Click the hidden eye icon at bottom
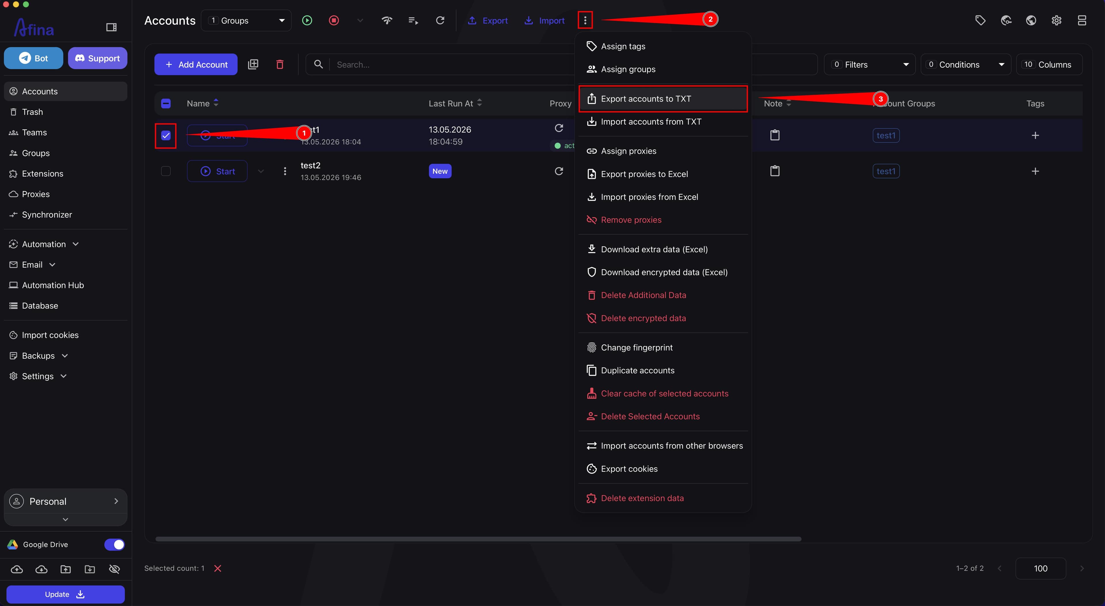Screen dimensions: 1105x606 (114, 569)
